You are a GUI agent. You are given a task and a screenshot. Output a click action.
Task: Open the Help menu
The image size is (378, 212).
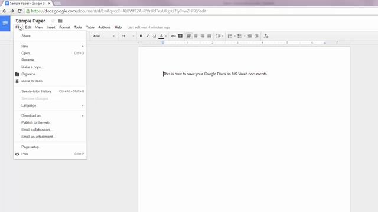coord(118,27)
